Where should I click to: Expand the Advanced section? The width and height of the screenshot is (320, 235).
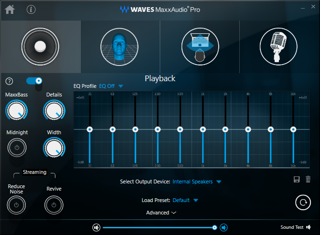pos(161,213)
